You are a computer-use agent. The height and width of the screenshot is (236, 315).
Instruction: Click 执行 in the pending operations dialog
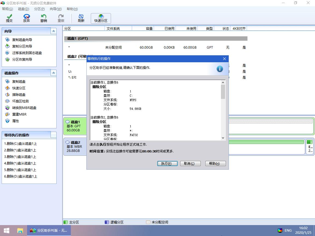(x=167, y=163)
